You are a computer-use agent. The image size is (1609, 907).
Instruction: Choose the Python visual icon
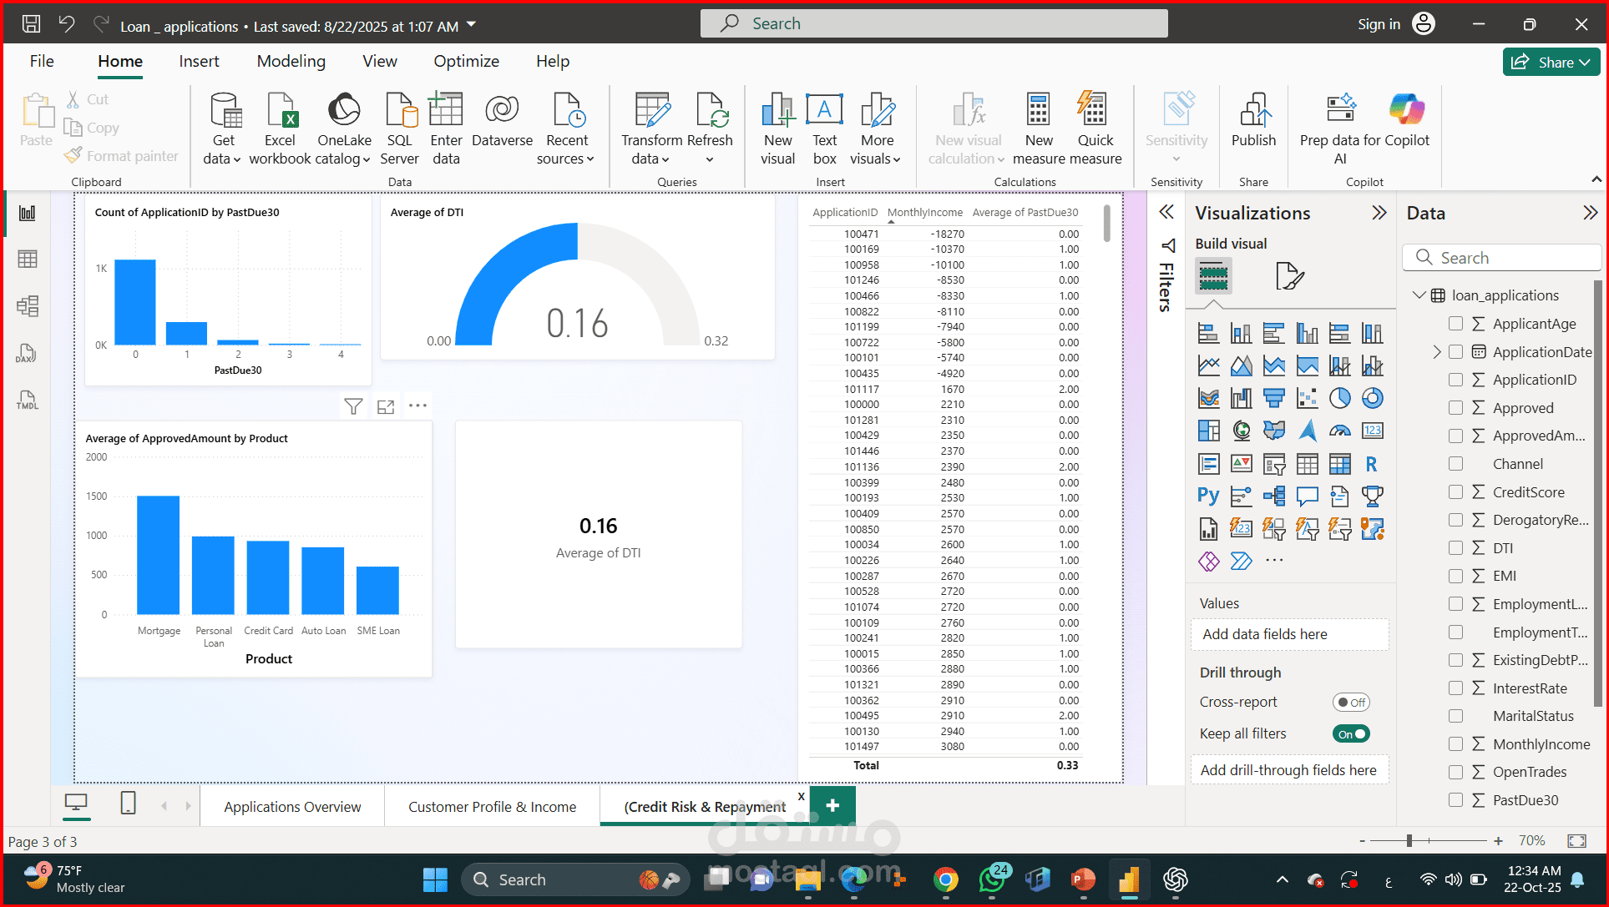click(1207, 496)
